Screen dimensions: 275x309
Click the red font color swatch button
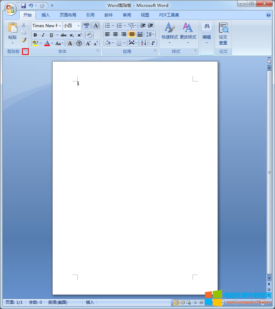[x=47, y=43]
